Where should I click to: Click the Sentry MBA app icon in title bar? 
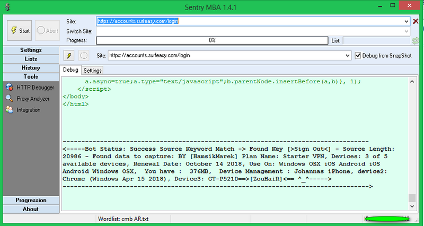pyautogui.click(x=7, y=7)
